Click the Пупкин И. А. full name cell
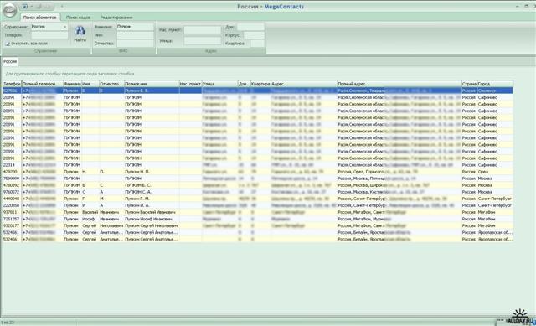This screenshot has width=536, height=326. click(152, 205)
